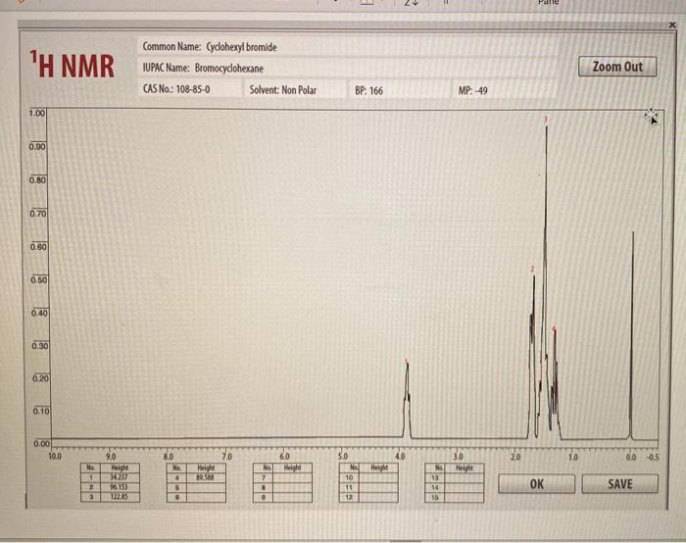This screenshot has height=543, width=686.
Task: Click the 1.00 label on the intensity axis
Action: coord(37,113)
